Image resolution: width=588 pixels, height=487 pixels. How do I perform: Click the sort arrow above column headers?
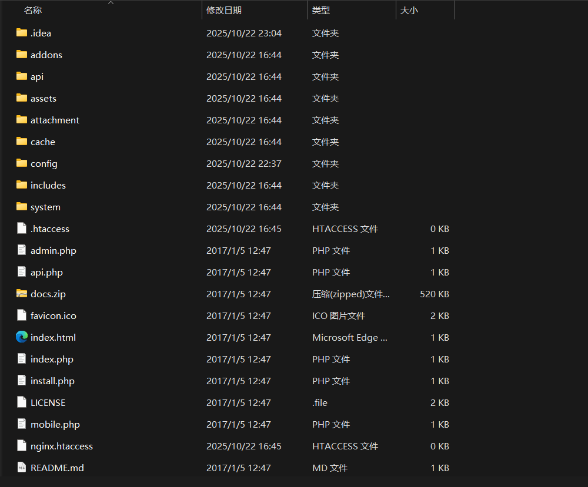[111, 3]
